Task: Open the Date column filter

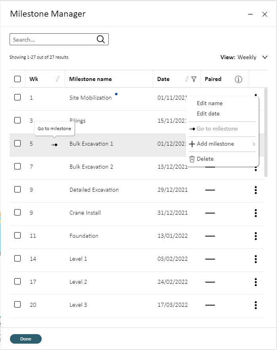Action: (x=194, y=79)
